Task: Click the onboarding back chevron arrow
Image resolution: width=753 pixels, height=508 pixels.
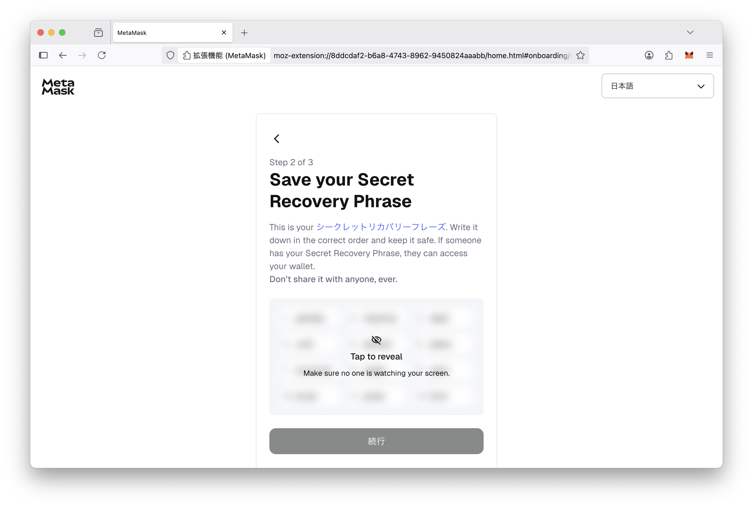Action: coord(277,139)
